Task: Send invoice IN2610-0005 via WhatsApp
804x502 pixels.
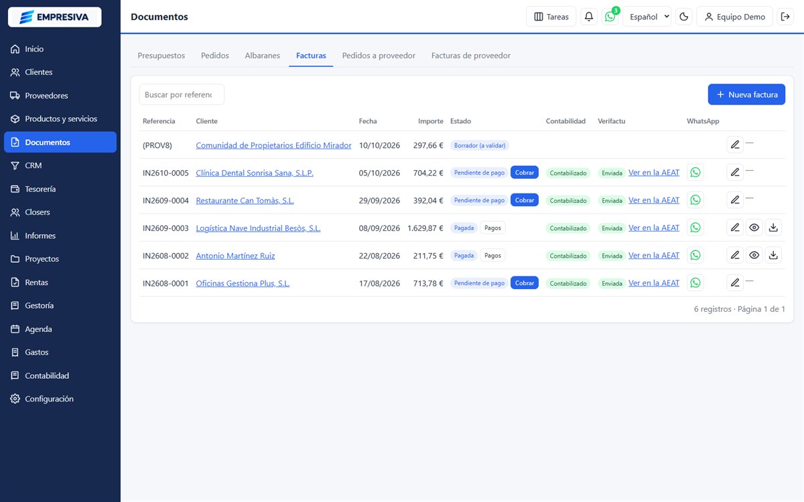Action: tap(695, 173)
